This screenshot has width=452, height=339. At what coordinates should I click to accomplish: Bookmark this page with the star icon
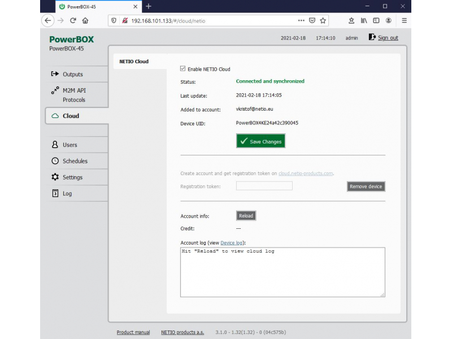pyautogui.click(x=323, y=20)
